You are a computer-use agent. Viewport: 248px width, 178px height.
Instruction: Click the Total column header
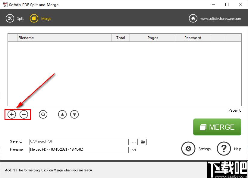(x=121, y=38)
